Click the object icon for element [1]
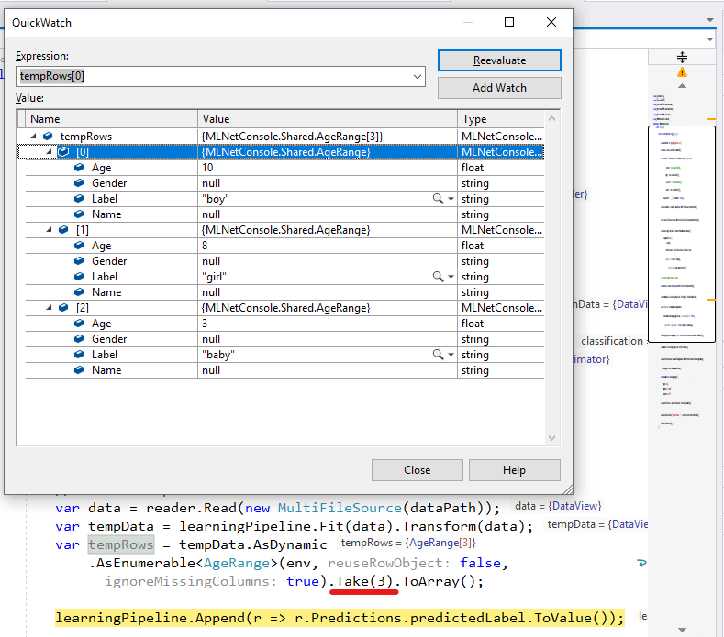The image size is (724, 637). click(x=63, y=230)
